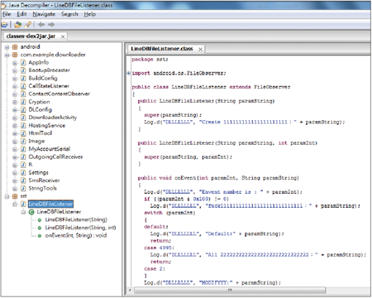Click the LineDBFileListener(String, int) method icon

pos(40,228)
